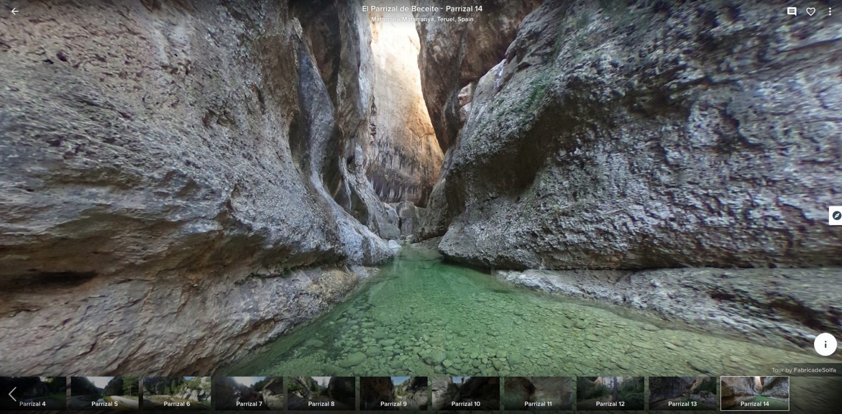Pick the Parrizal 13 thumbnail

pyautogui.click(x=682, y=393)
